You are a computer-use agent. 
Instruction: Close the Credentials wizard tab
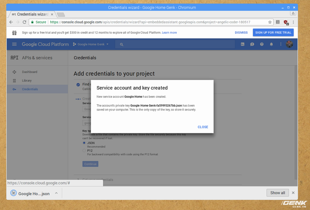[x=52, y=15]
